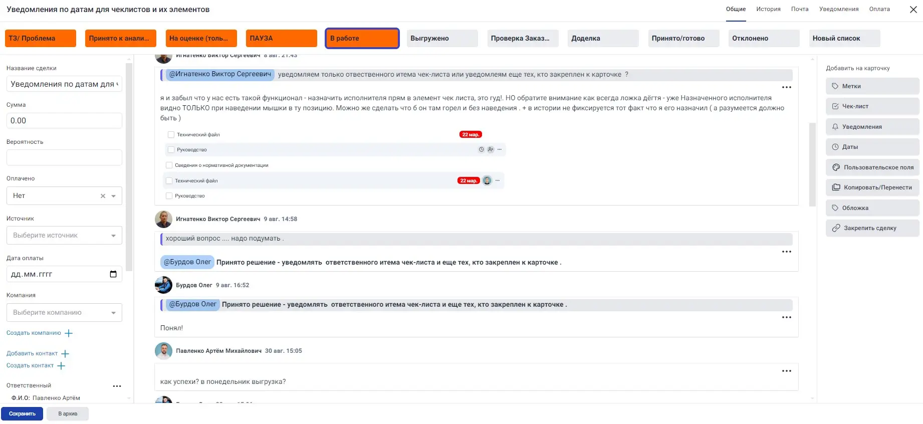Click the comments area vertical scrollbar
This screenshot has height=424, width=923.
click(x=812, y=164)
